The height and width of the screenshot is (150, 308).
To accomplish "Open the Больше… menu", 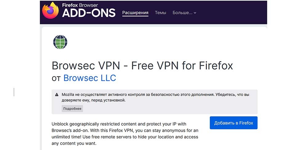I will pyautogui.click(x=184, y=13).
